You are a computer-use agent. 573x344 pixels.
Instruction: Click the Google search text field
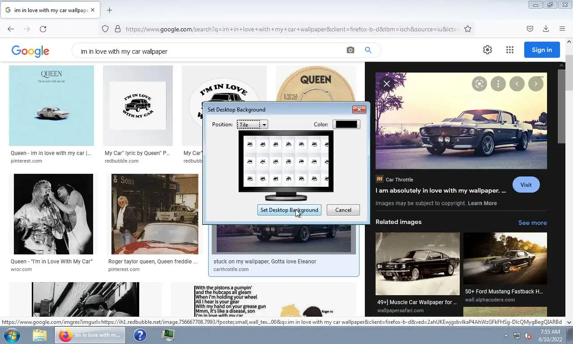(x=210, y=51)
